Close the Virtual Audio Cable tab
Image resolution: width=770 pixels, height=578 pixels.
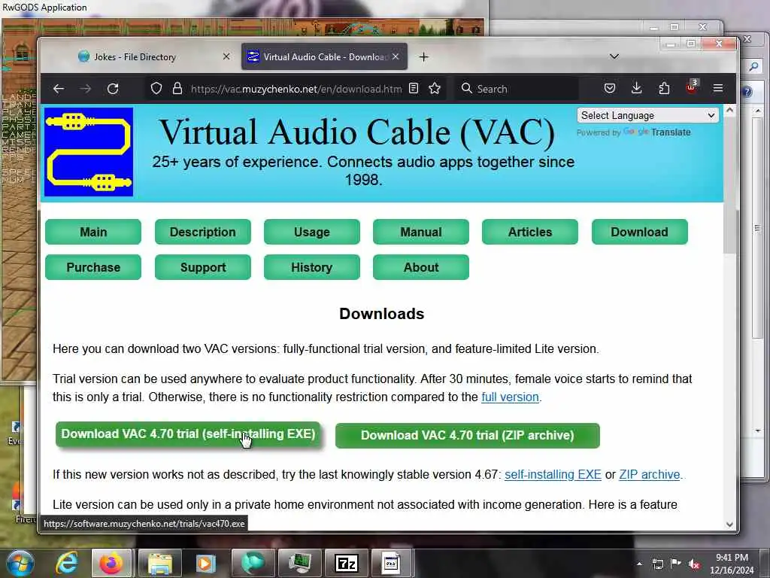[x=396, y=56]
